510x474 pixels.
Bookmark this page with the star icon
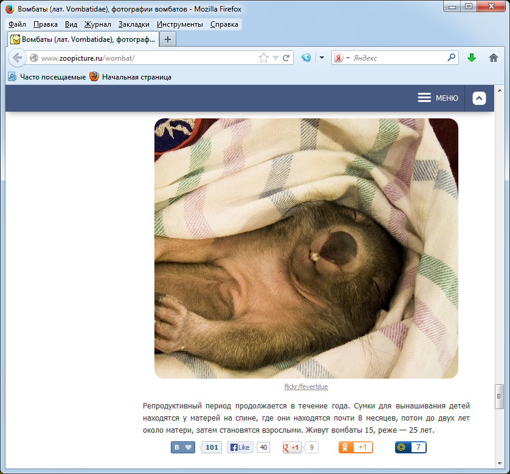(x=263, y=58)
